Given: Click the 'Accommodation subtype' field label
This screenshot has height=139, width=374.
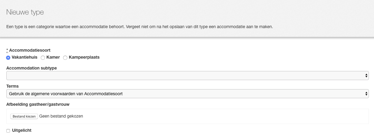Looking at the screenshot, I should click(x=32, y=68).
